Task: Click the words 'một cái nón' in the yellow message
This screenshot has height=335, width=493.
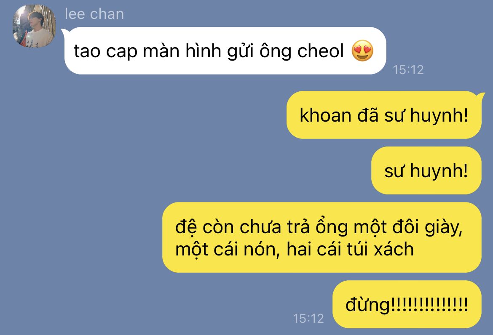Action: coord(227,250)
